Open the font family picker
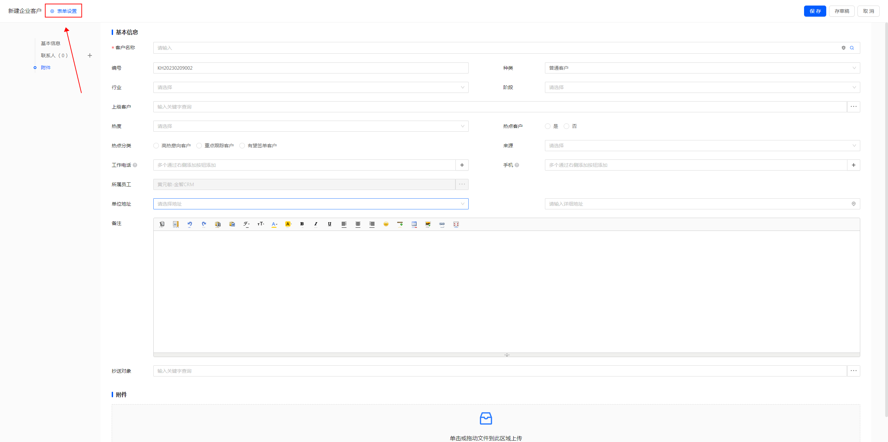 (246, 224)
